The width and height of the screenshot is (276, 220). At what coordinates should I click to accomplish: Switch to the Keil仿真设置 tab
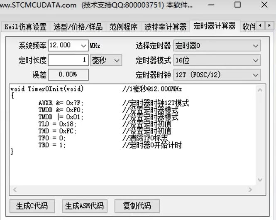[25, 27]
